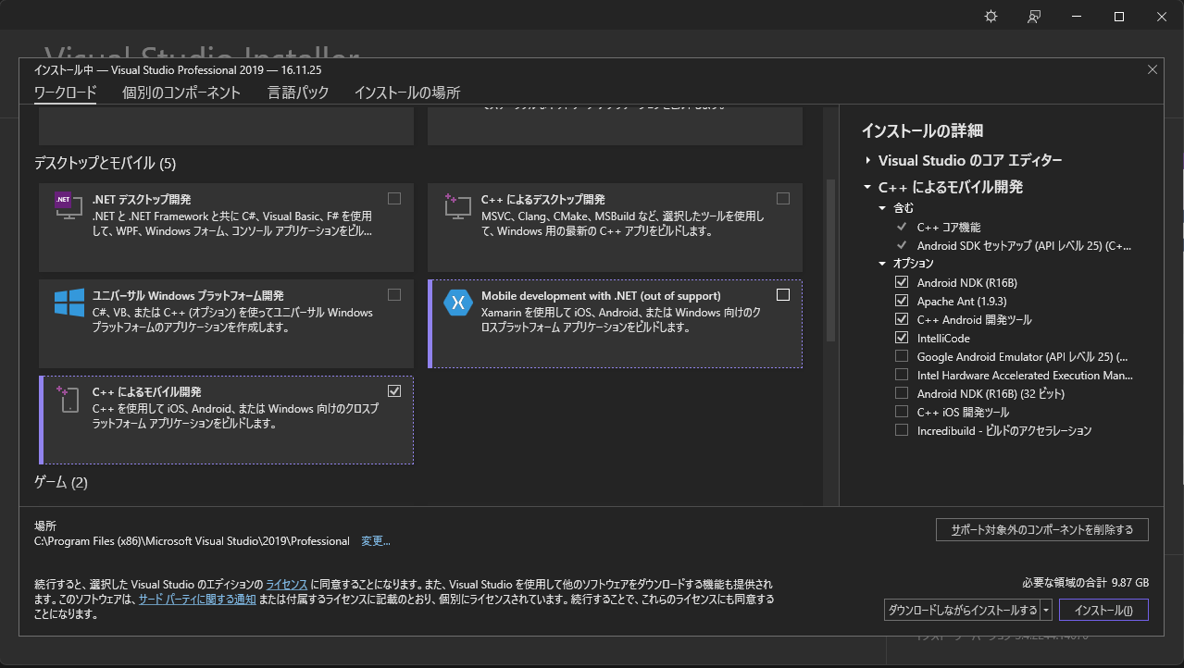This screenshot has height=668, width=1184.
Task: Collapse the C++ によるモバイル開発 details node
Action: click(868, 187)
